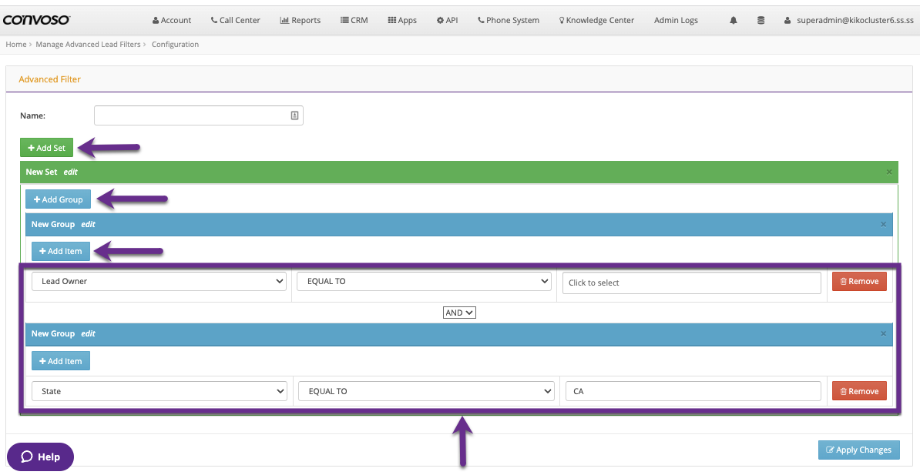Screen dimensions: 920x475
Task: Open the Reports menu
Action: pyautogui.click(x=301, y=21)
